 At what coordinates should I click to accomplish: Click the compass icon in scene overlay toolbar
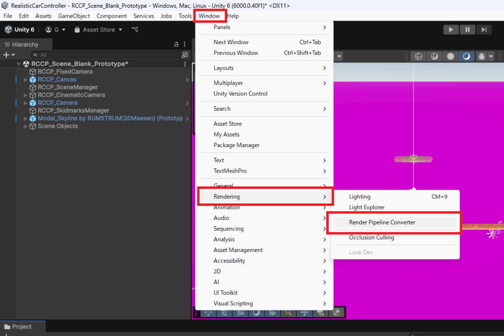tap(337, 312)
